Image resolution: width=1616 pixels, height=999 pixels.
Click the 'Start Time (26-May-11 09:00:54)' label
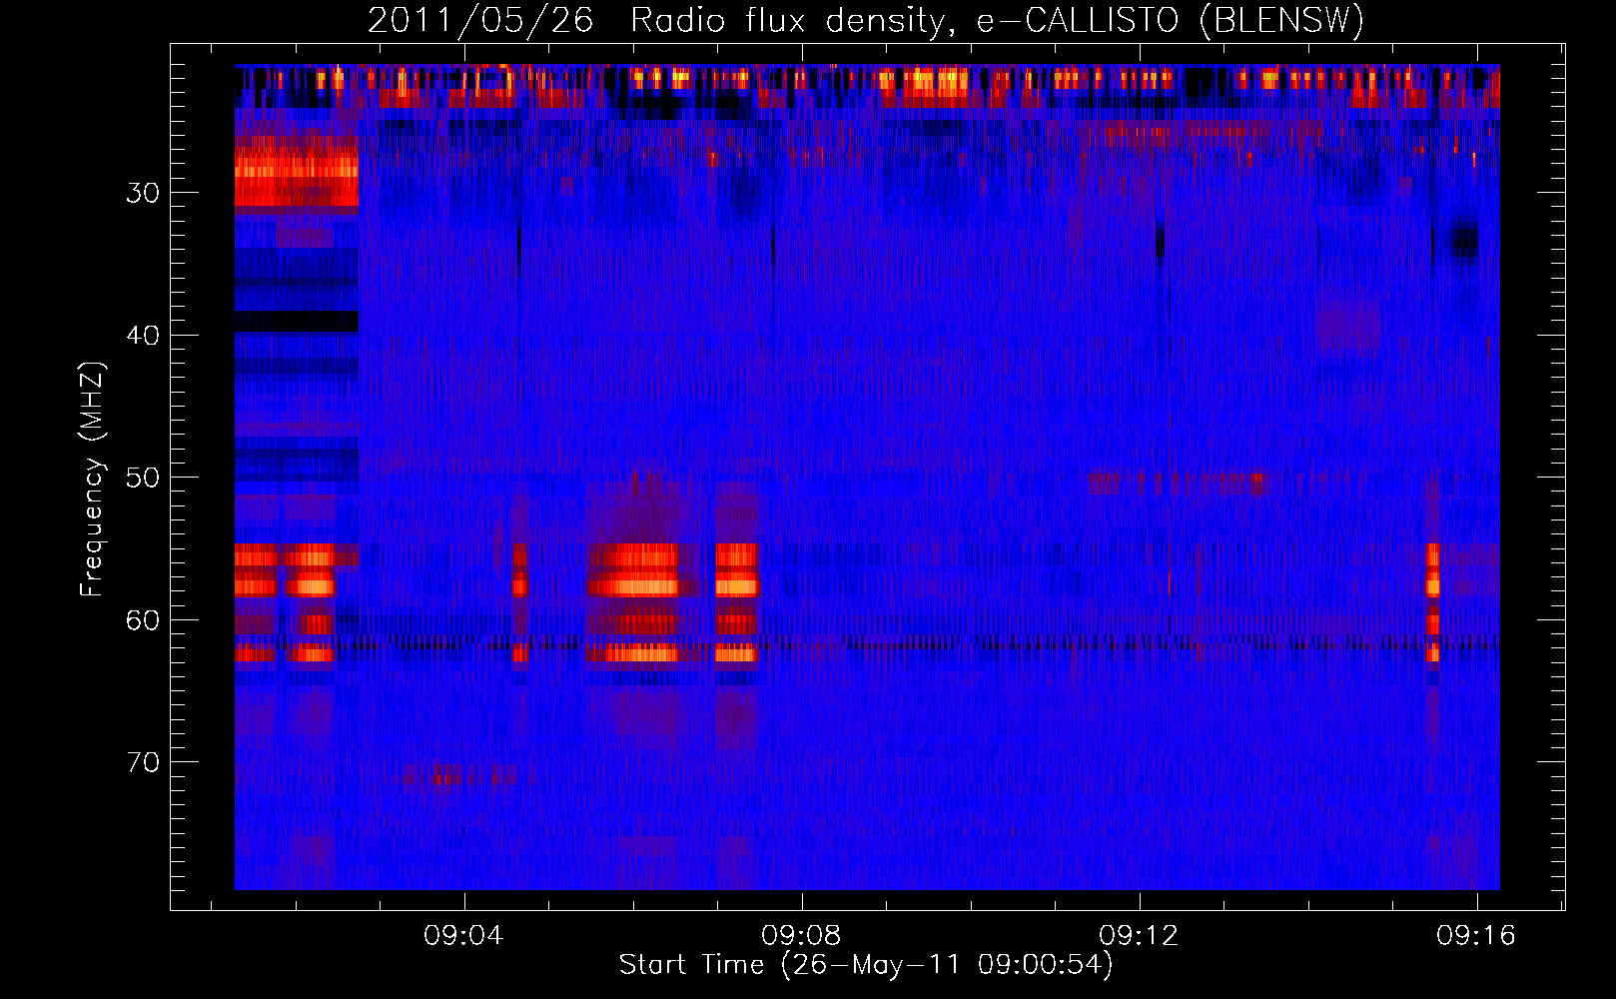point(865,965)
